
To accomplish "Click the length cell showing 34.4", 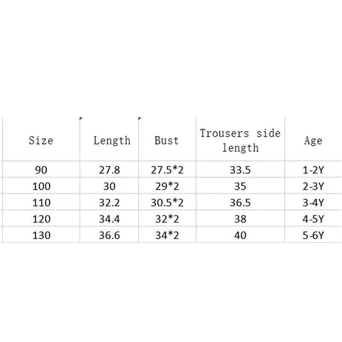I will [109, 219].
